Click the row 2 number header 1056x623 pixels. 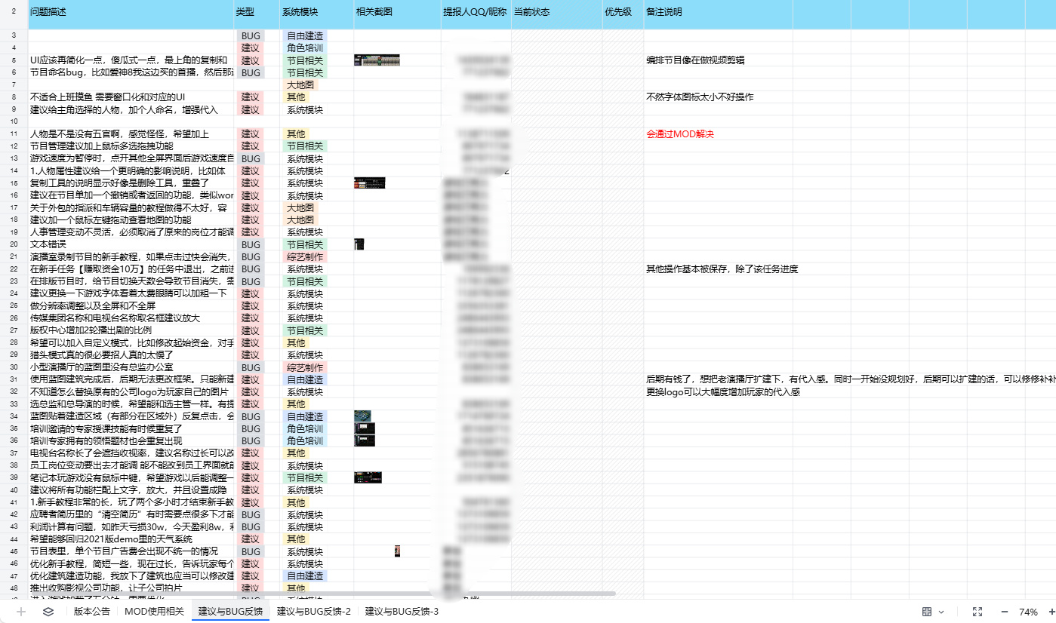(14, 12)
